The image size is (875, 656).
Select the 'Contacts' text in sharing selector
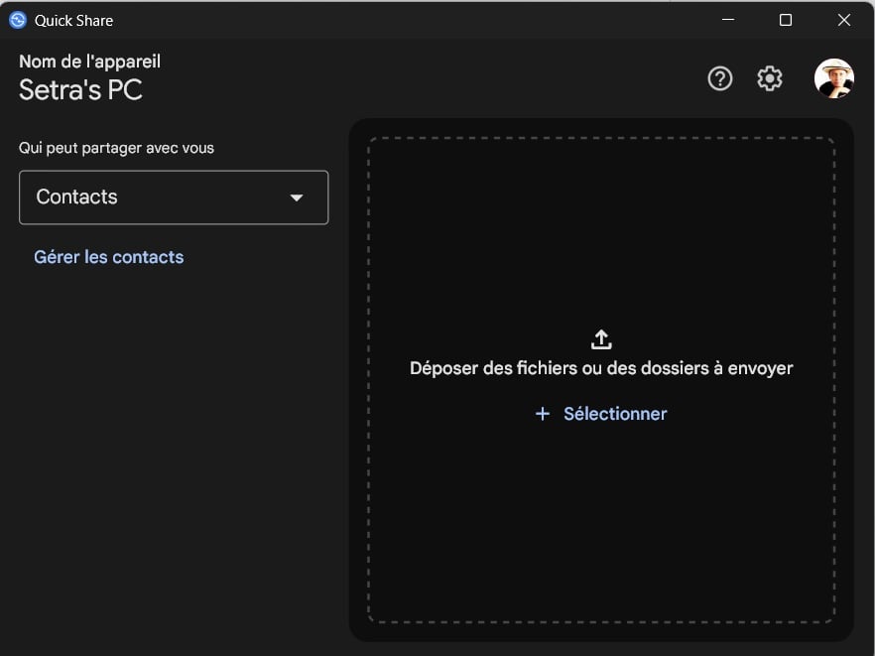[x=77, y=197]
